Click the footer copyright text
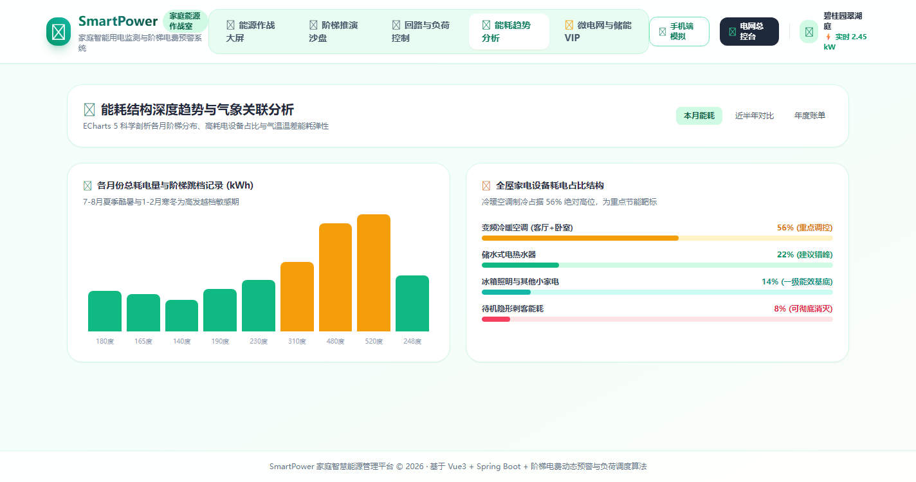Viewport: 916px width, 482px height. (x=458, y=467)
